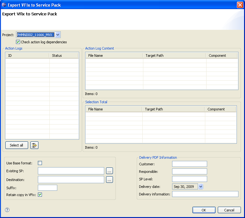This screenshot has height=218, width=245.
Task: Toggle Check action log dependencies checkbox
Action: 18,42
